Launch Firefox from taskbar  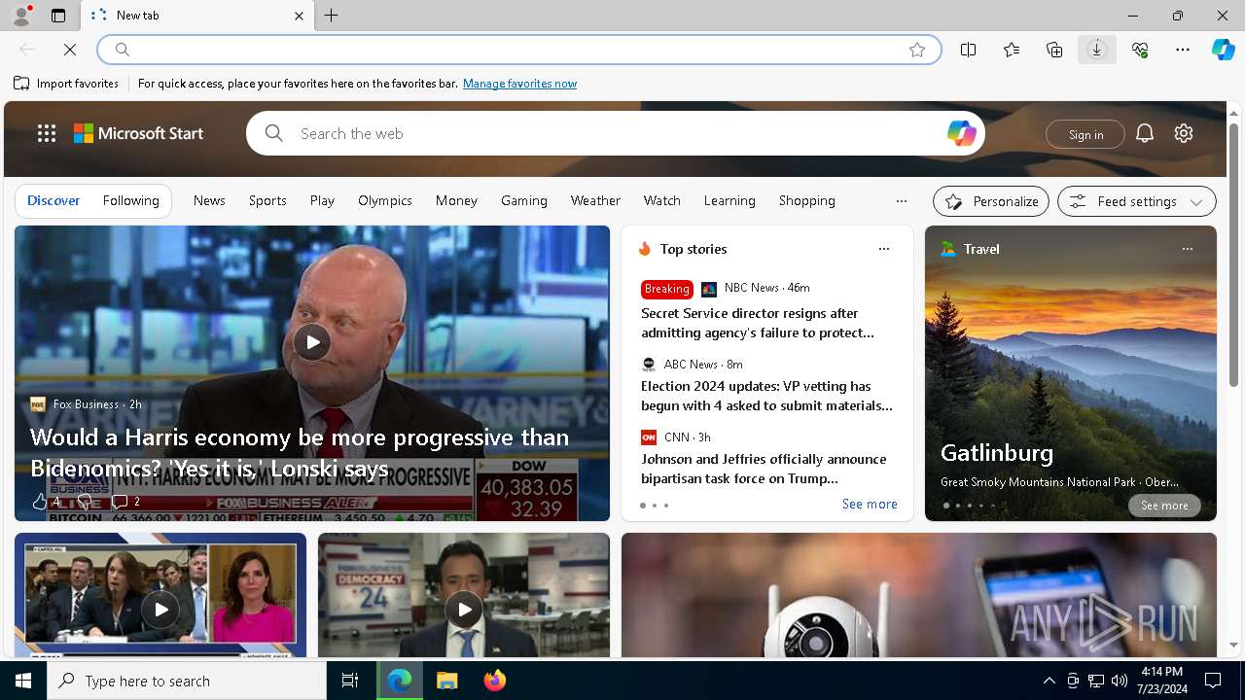tap(495, 681)
